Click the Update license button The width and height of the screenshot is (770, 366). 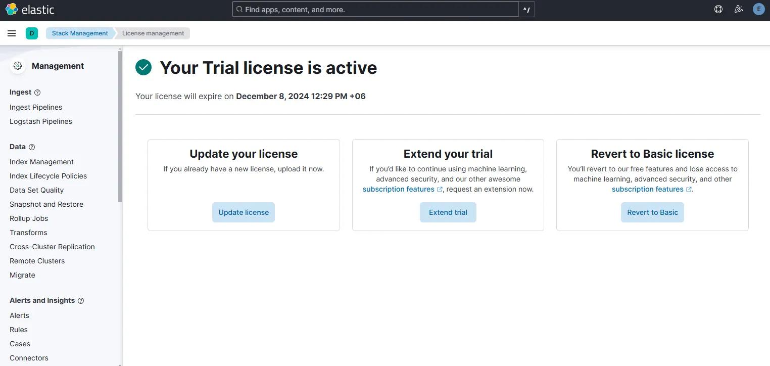pos(244,212)
